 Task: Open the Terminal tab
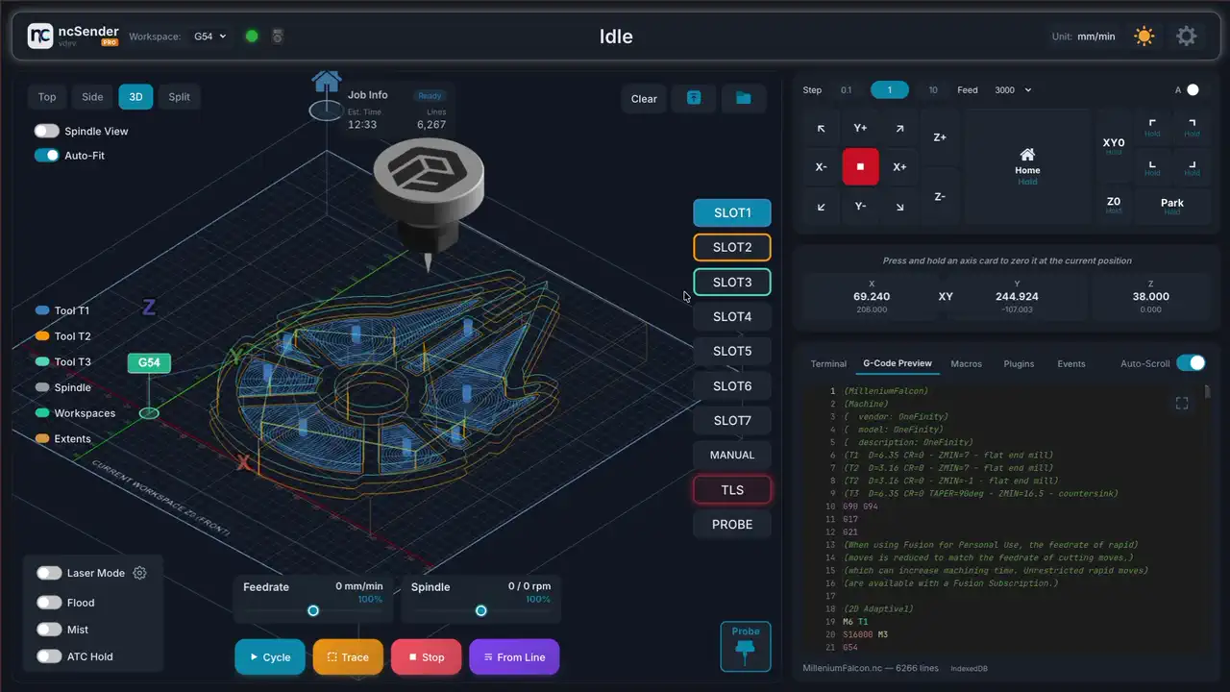[828, 363]
